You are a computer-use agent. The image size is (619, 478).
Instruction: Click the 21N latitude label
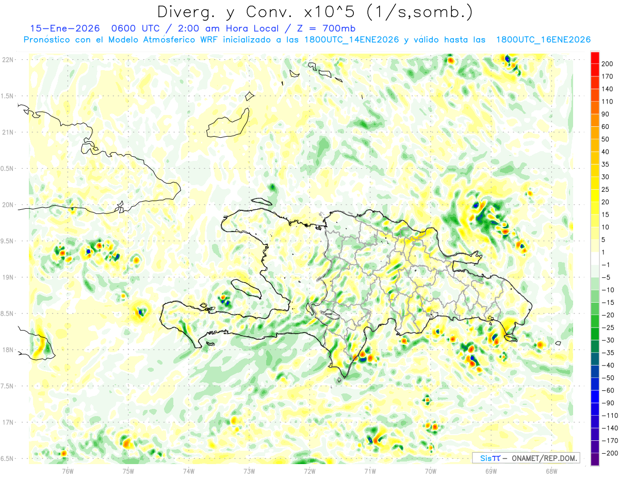click(x=7, y=132)
